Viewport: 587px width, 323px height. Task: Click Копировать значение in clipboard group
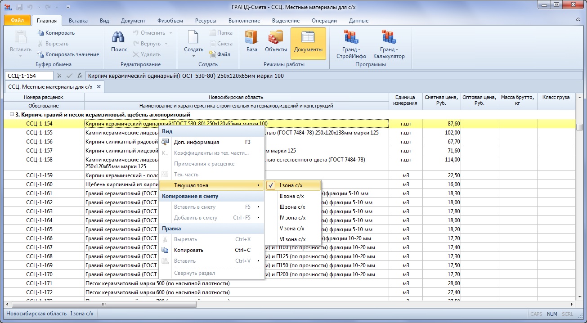(x=67, y=54)
